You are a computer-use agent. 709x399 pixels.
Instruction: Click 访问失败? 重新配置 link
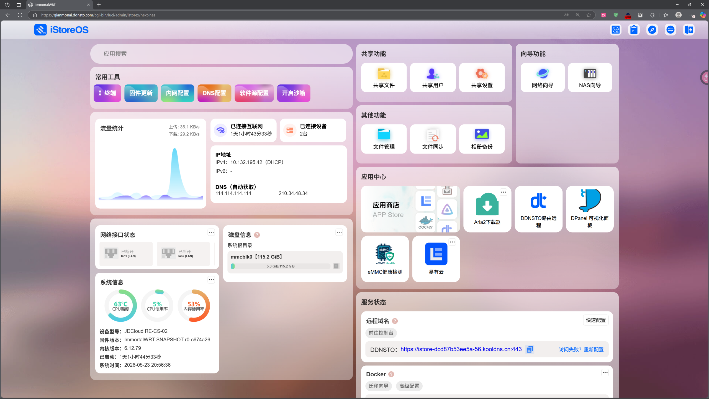pos(581,349)
